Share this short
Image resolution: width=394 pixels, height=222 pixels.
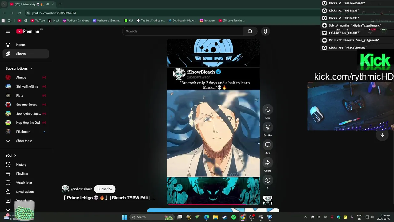pos(268,162)
